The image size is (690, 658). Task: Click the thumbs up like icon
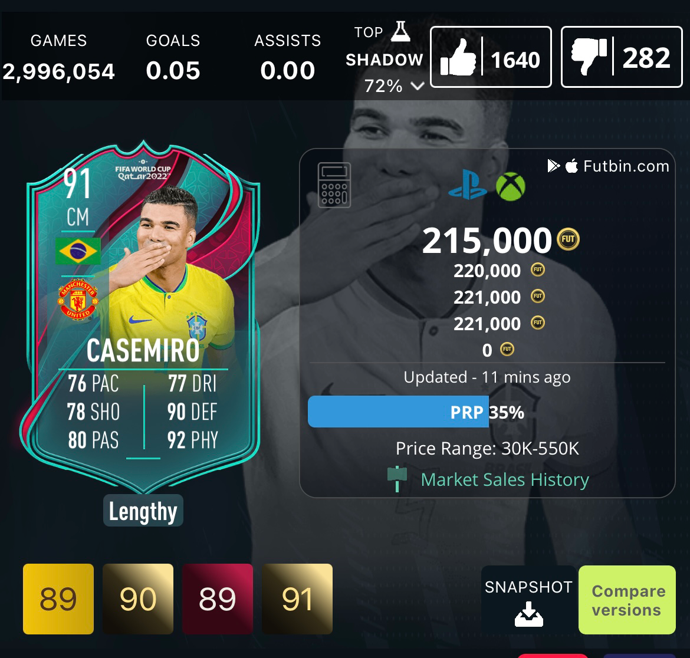coord(459,58)
